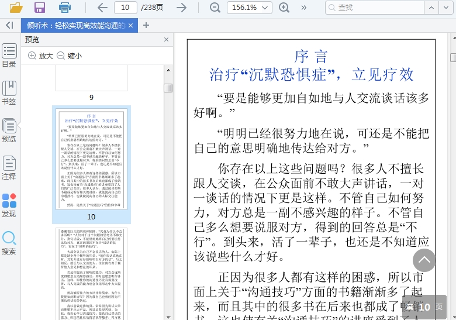Click the open file folder icon

pos(16,8)
